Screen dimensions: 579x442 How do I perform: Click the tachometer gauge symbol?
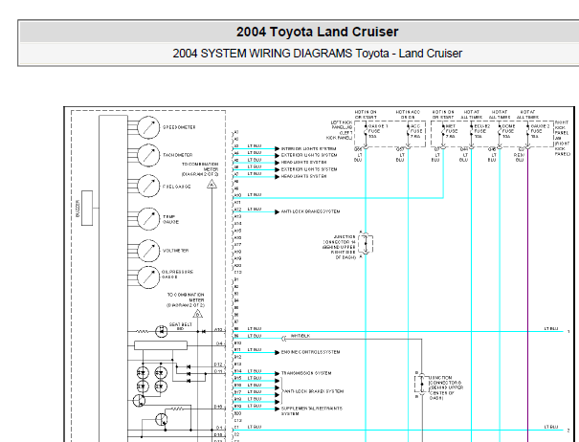[x=148, y=155]
